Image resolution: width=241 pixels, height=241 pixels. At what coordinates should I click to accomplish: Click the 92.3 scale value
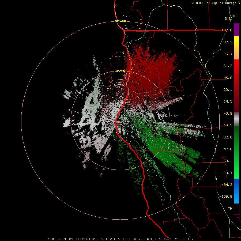228,42
